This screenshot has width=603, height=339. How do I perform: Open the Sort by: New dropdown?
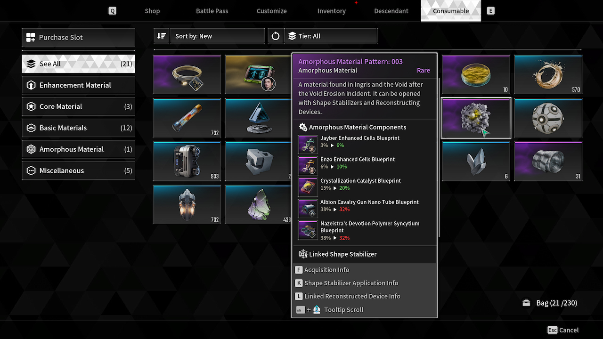(218, 36)
